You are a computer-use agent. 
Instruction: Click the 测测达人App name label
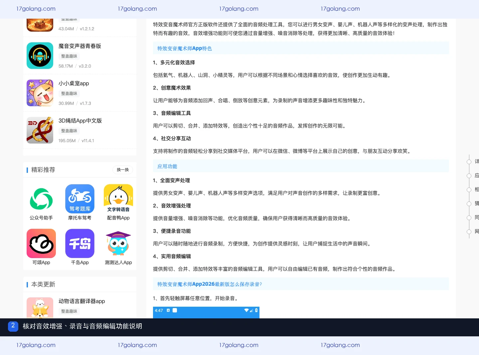click(118, 262)
